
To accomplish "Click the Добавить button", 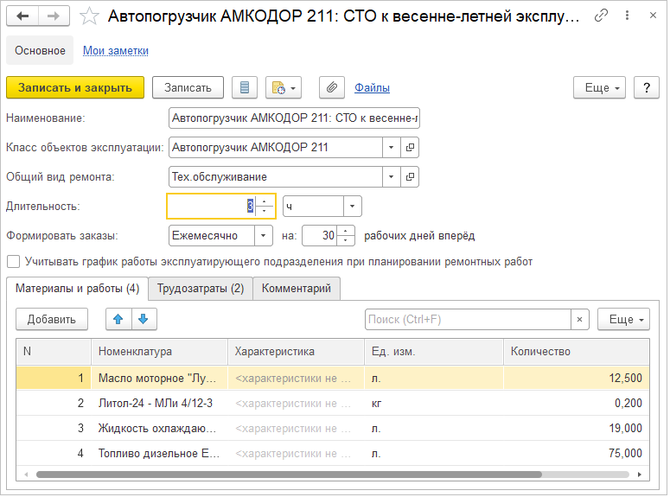I will (52, 319).
